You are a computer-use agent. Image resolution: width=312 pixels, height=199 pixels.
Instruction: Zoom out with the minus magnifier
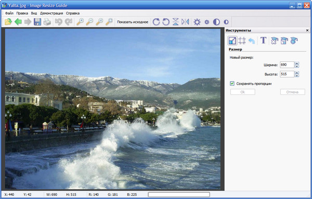(x=89, y=22)
